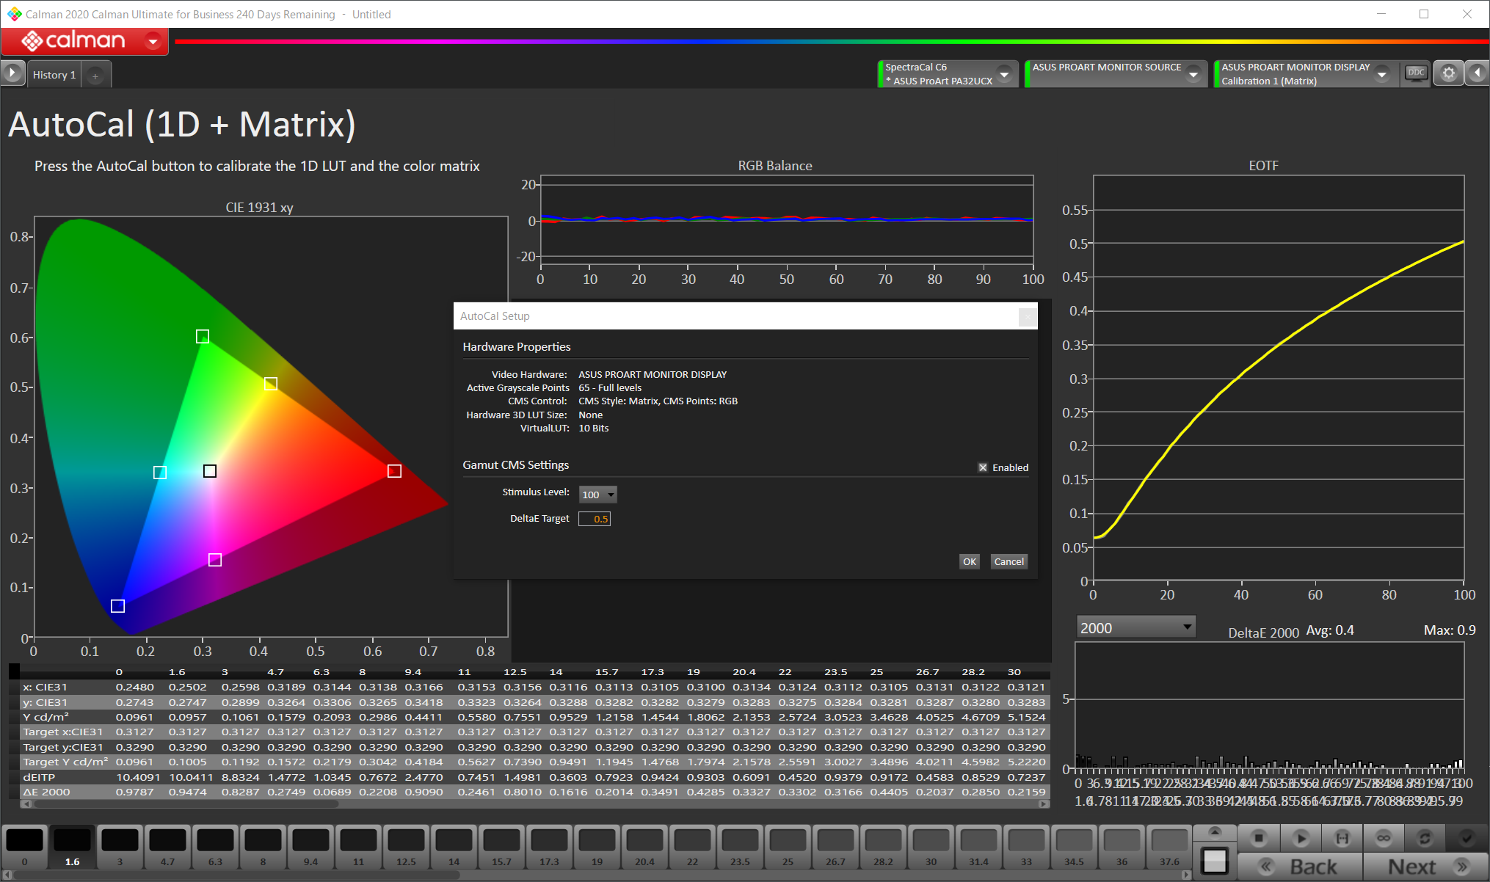The image size is (1490, 882).
Task: Click the red primary target on CIE chart
Action: point(394,471)
